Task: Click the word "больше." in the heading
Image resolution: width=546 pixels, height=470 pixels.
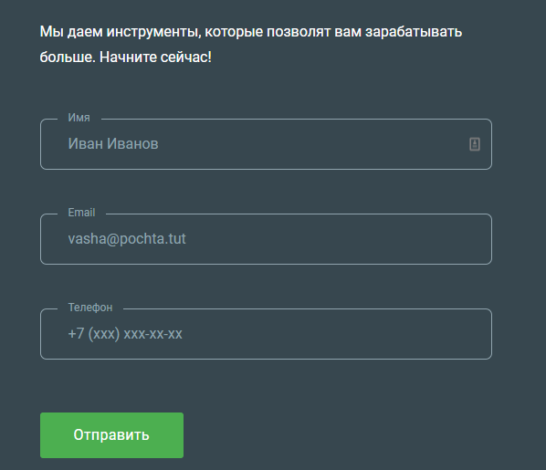Action: coord(68,57)
